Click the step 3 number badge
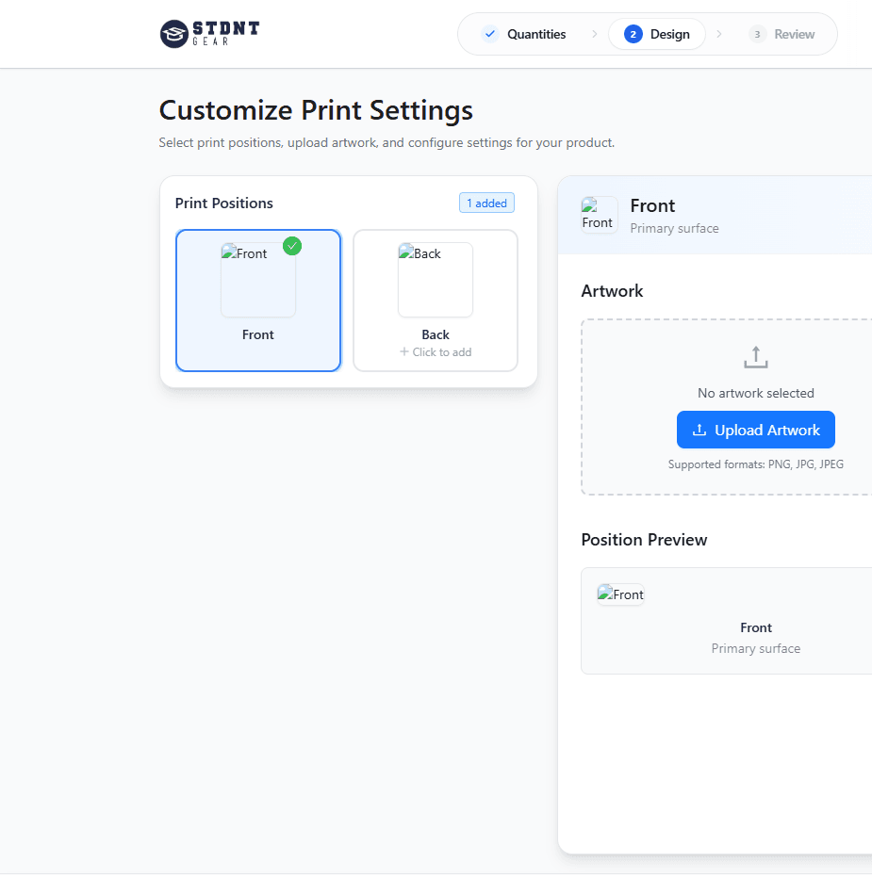Viewport: 872px width, 879px height. 757,34
